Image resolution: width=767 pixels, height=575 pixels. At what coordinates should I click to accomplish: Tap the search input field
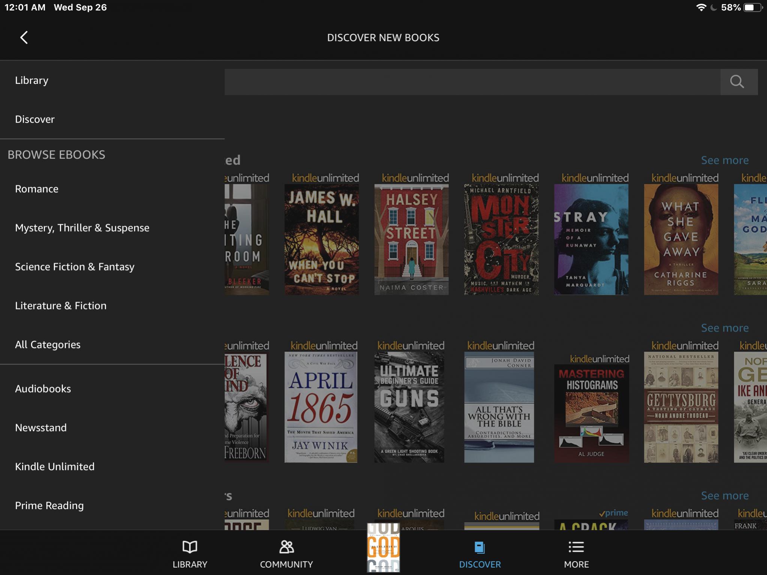[x=472, y=82]
